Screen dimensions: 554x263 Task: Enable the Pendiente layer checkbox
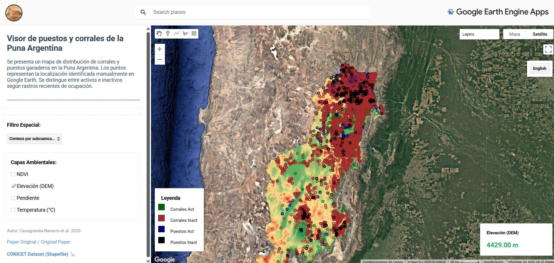click(13, 198)
